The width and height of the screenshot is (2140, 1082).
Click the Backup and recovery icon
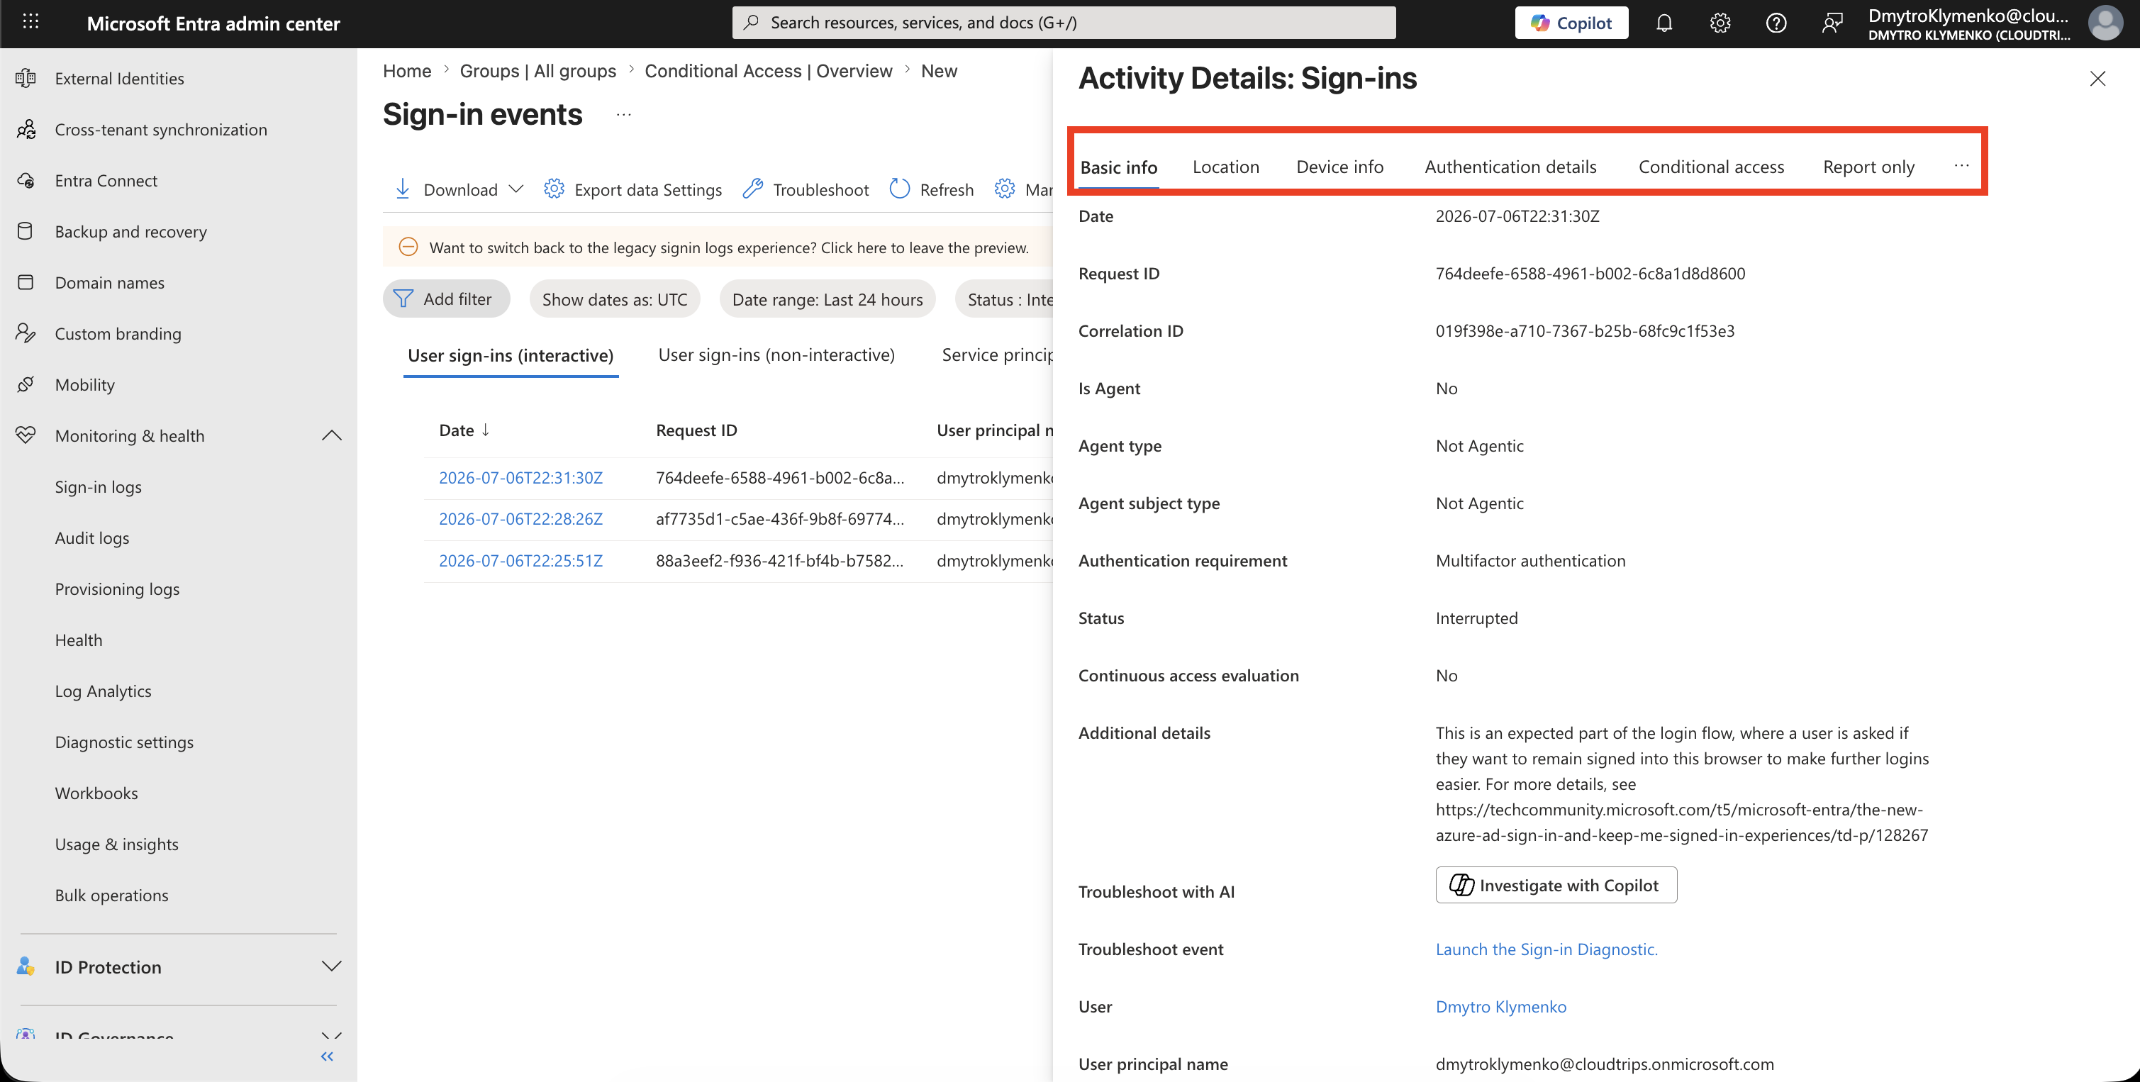coord(26,231)
